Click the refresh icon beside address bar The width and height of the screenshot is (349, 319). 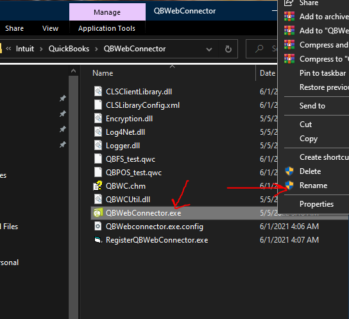(228, 49)
